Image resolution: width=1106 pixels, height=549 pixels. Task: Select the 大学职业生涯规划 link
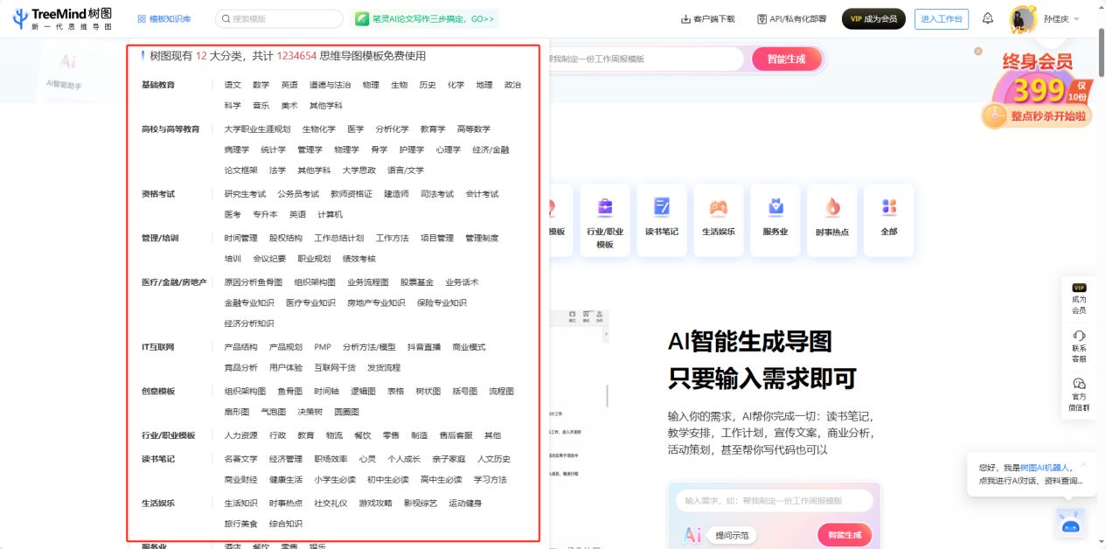[x=257, y=129]
